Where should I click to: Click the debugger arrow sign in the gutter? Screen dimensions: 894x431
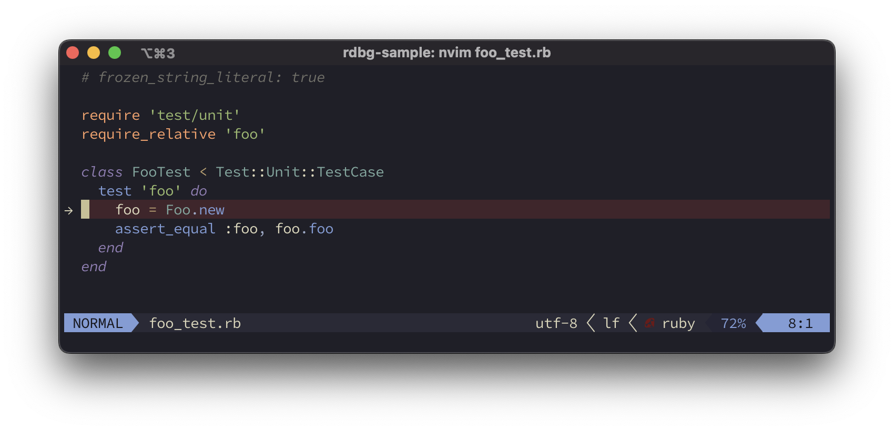point(68,210)
